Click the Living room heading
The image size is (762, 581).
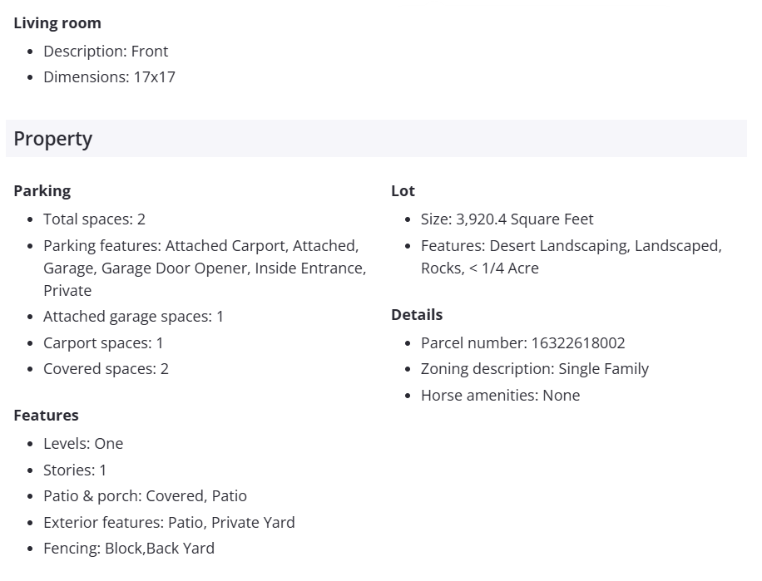point(57,23)
